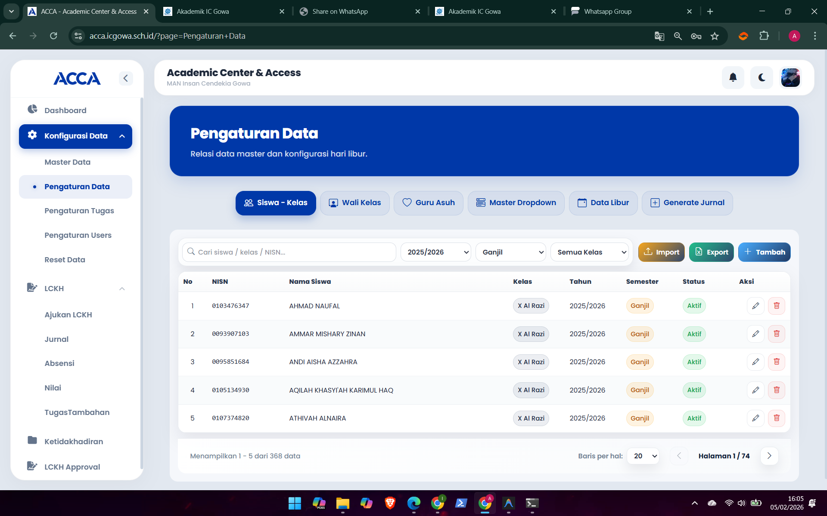Switch to the Wali Kelas tab
827x516 pixels.
(x=354, y=203)
